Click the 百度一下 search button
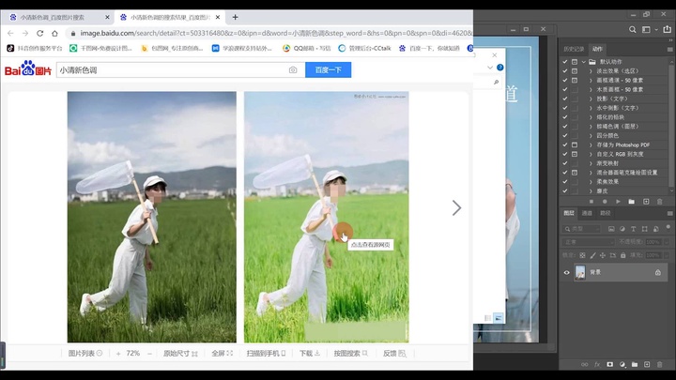 [328, 69]
